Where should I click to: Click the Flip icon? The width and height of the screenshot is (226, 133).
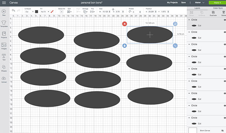(x=92, y=12)
